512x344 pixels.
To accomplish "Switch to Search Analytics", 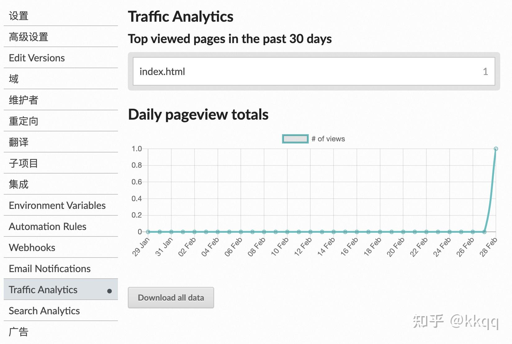I will pyautogui.click(x=44, y=311).
